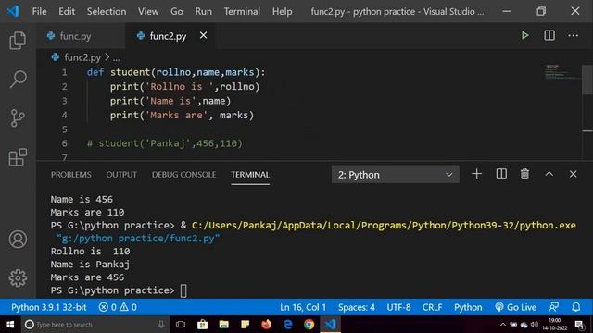Open editor More Actions ellipsis

pos(573,35)
